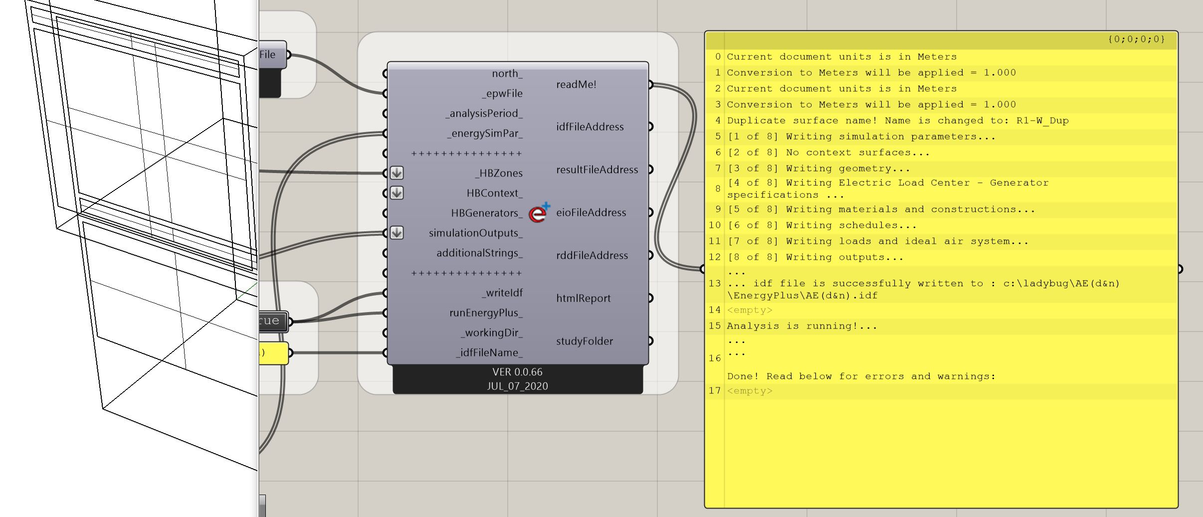Select the _analysisPeriod_ input
Screen dimensions: 1203x517
click(x=484, y=114)
